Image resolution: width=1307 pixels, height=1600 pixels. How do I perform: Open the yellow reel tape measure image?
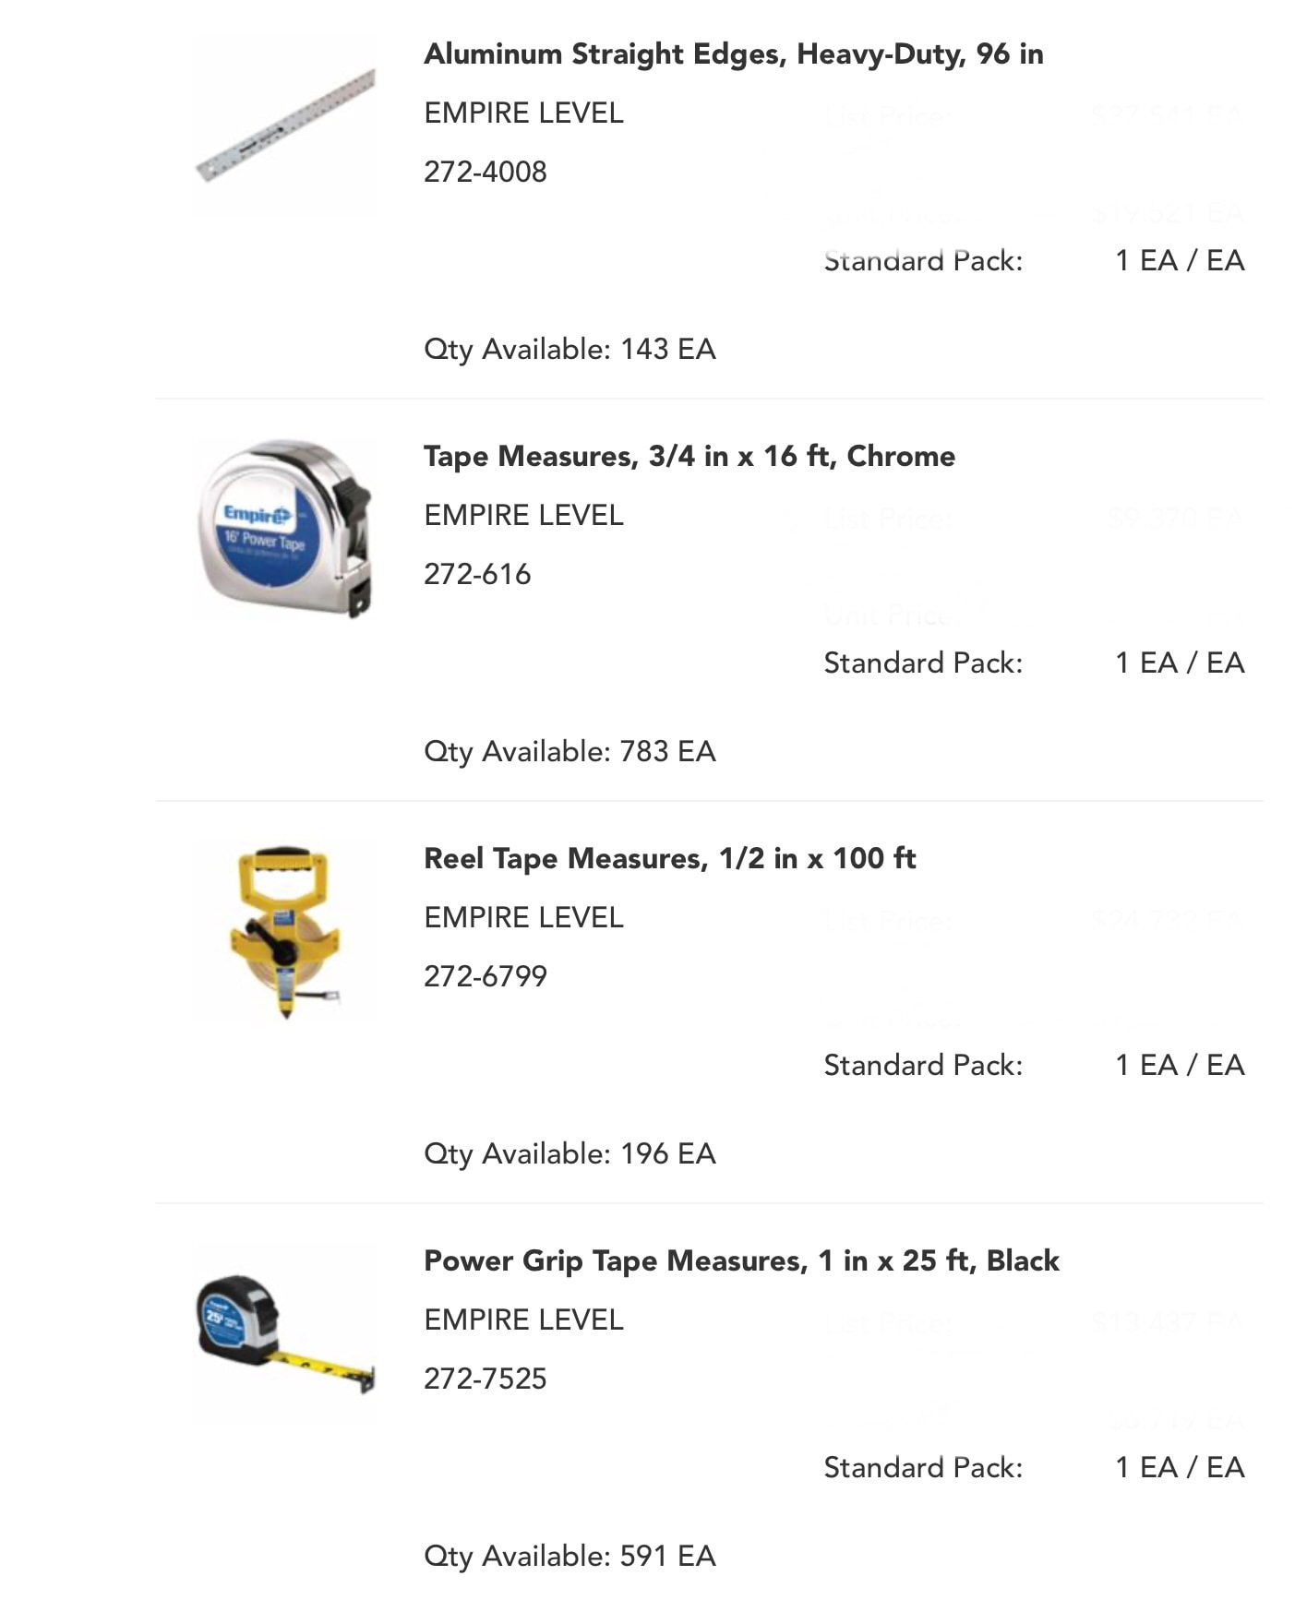[x=285, y=930]
